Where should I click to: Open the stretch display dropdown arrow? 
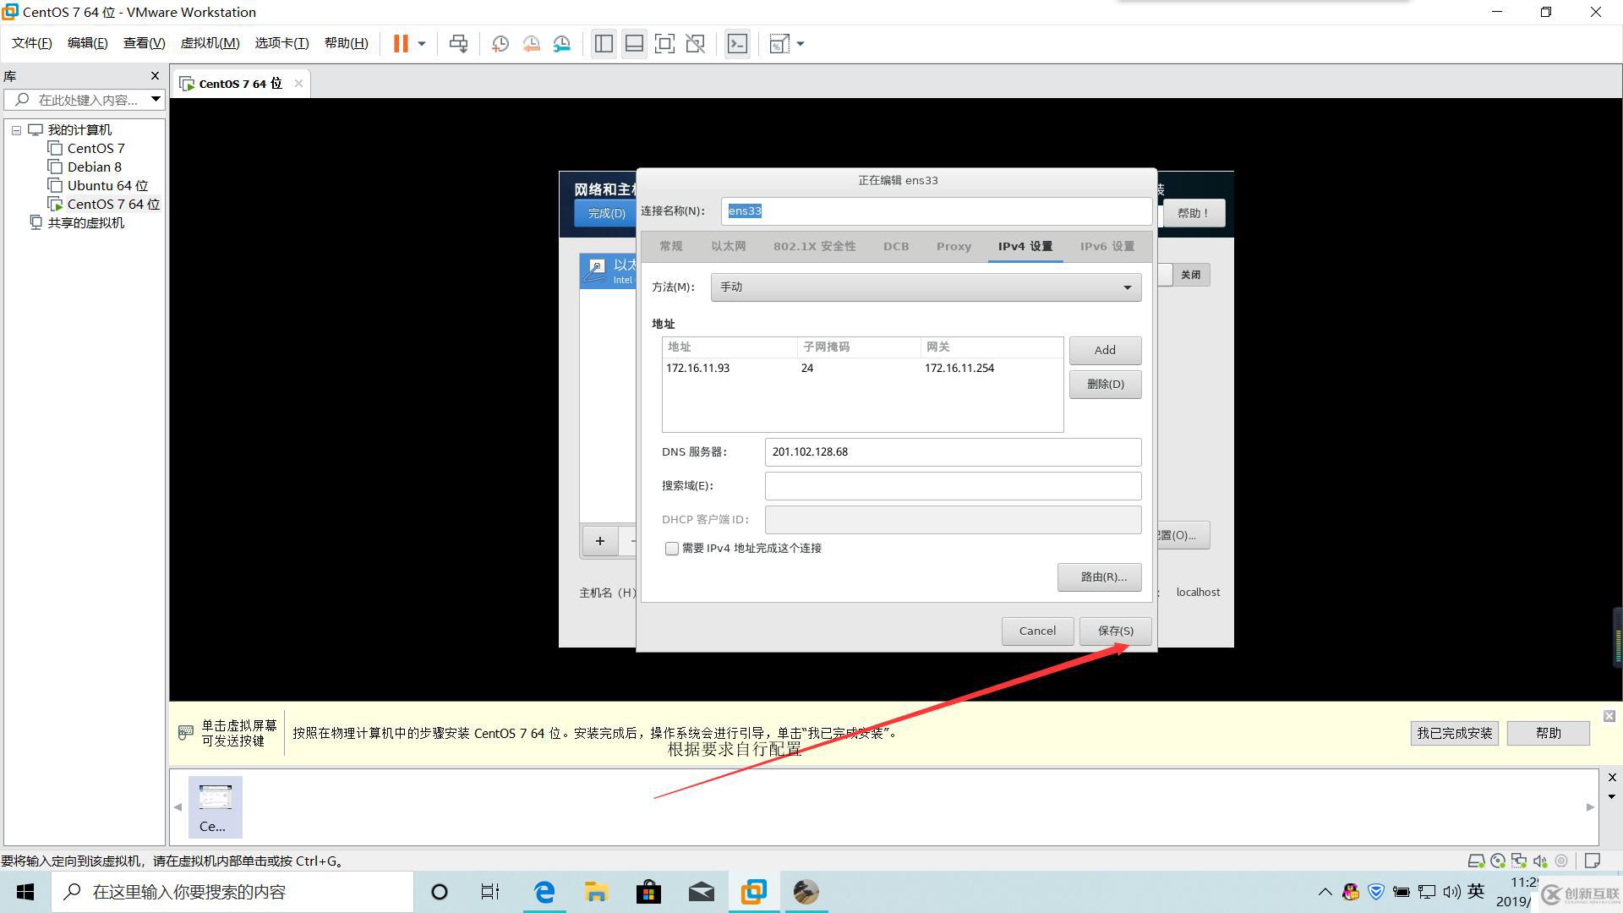pyautogui.click(x=801, y=44)
